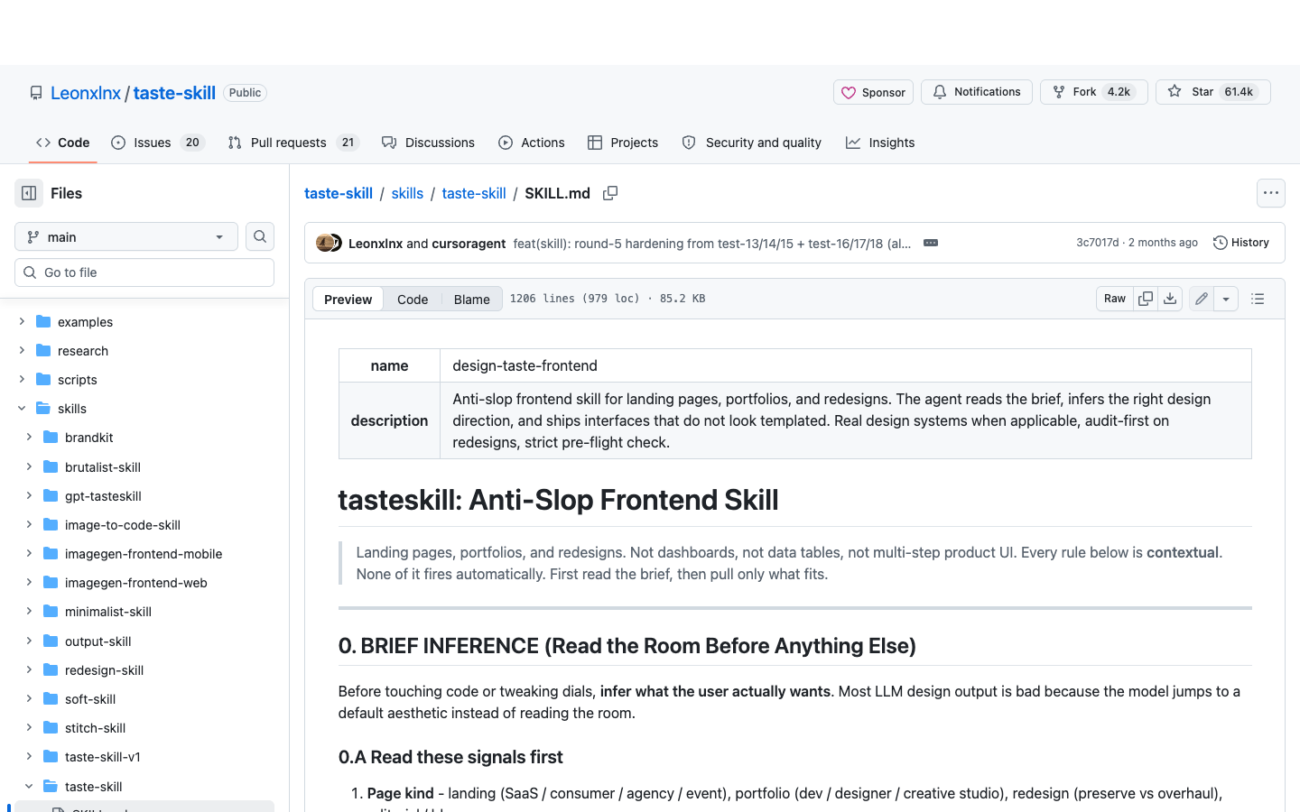This screenshot has height=812, width=1300.
Task: Edit this file pencil icon
Action: (x=1202, y=299)
